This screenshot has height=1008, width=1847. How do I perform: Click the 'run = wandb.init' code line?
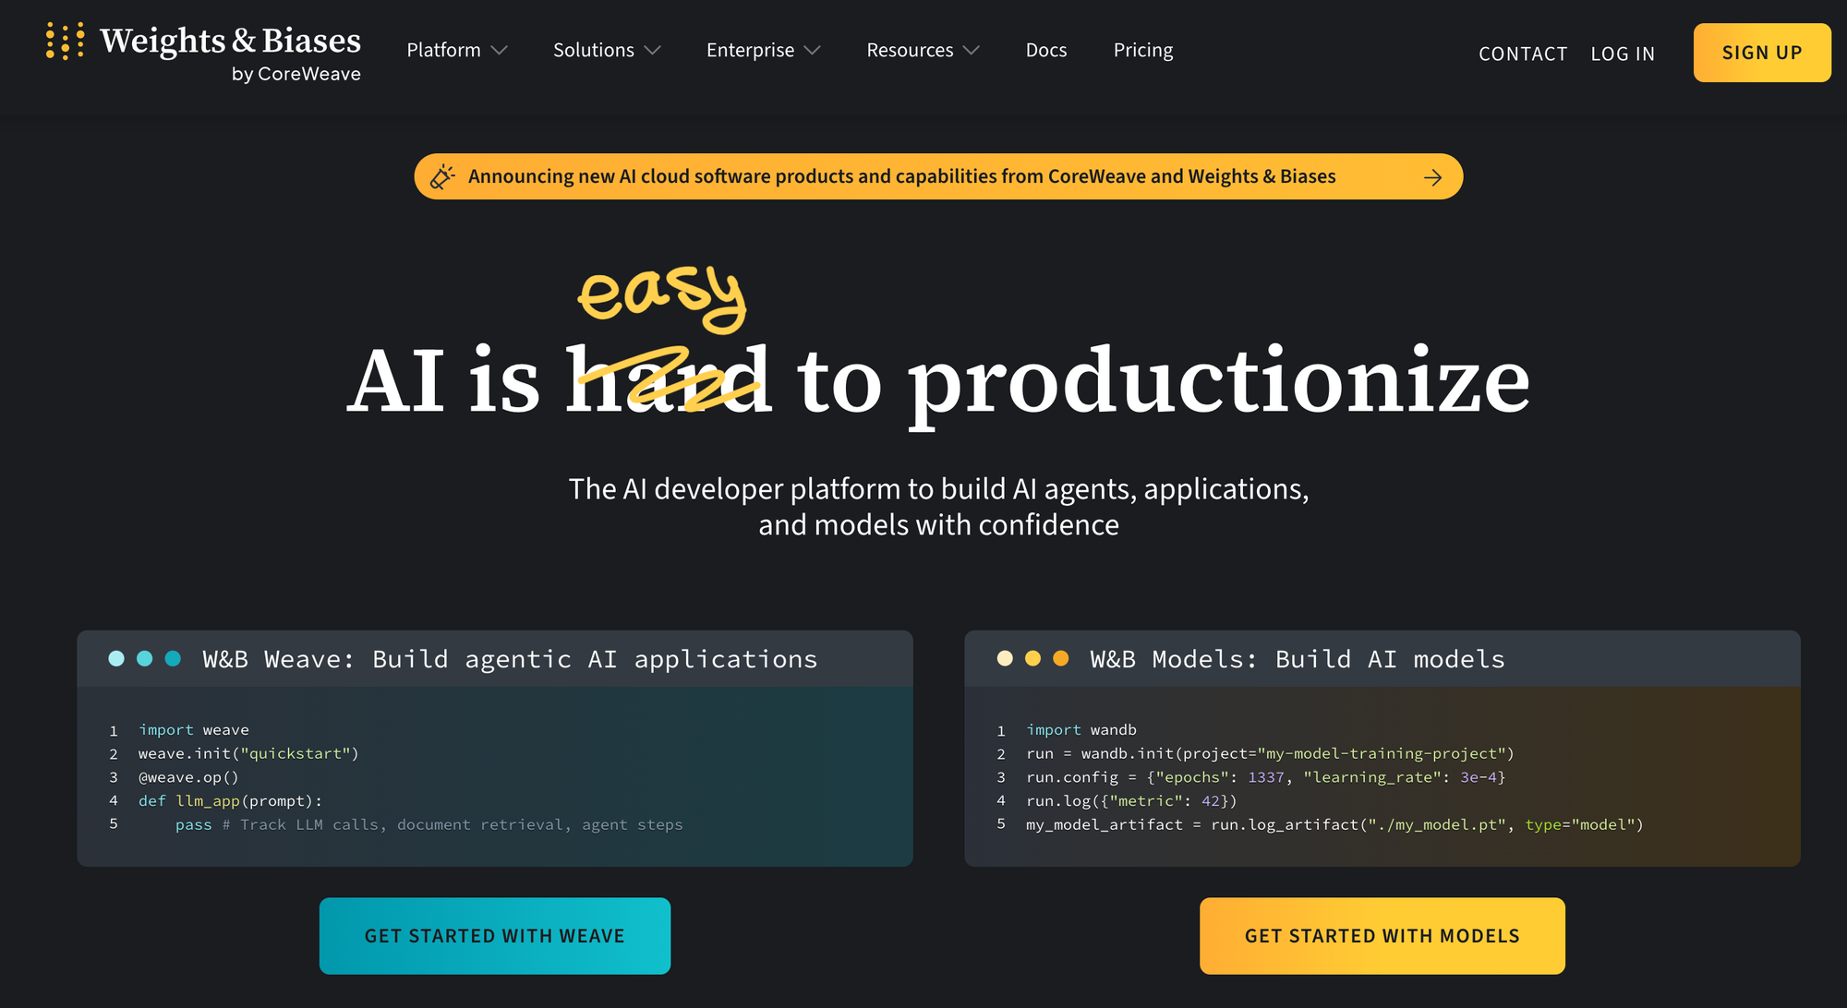pyautogui.click(x=1270, y=754)
